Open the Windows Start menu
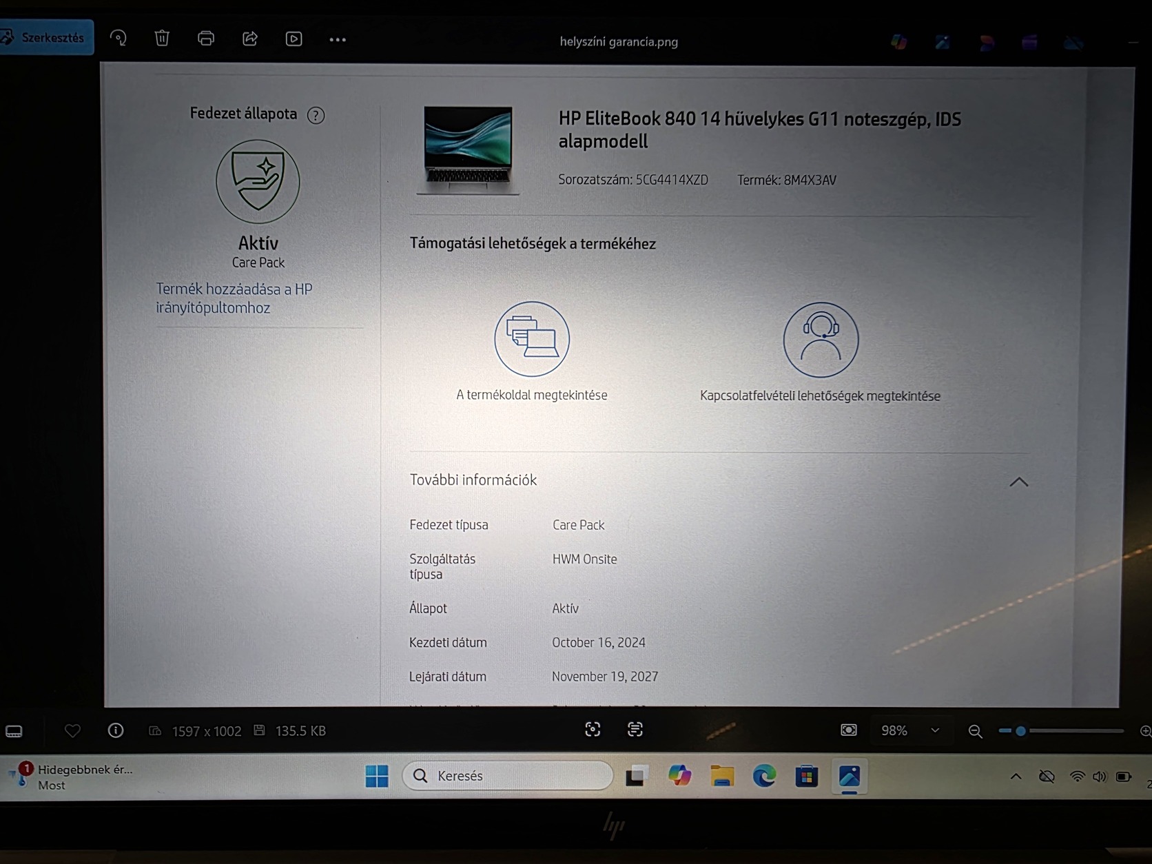This screenshot has width=1152, height=864. pyautogui.click(x=376, y=776)
